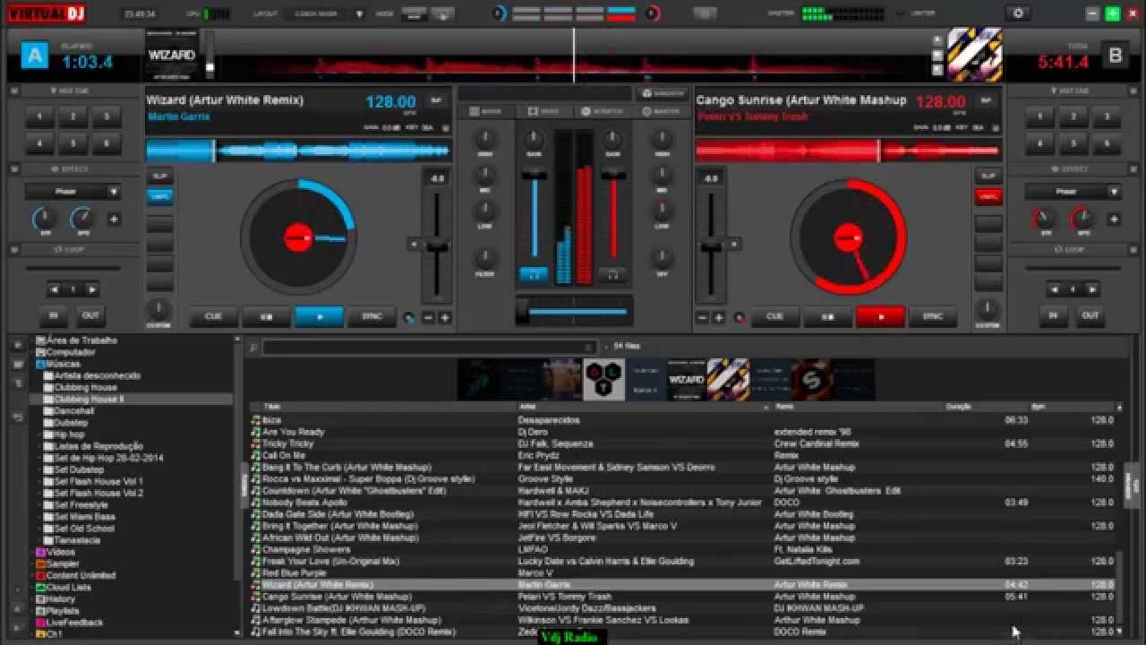This screenshot has width=1146, height=645.
Task: Halve loop length on deck A
Action: [x=55, y=289]
